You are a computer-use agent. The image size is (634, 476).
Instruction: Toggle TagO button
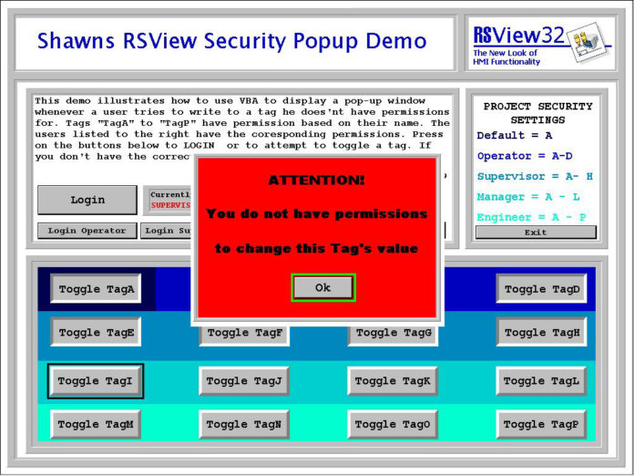click(393, 424)
